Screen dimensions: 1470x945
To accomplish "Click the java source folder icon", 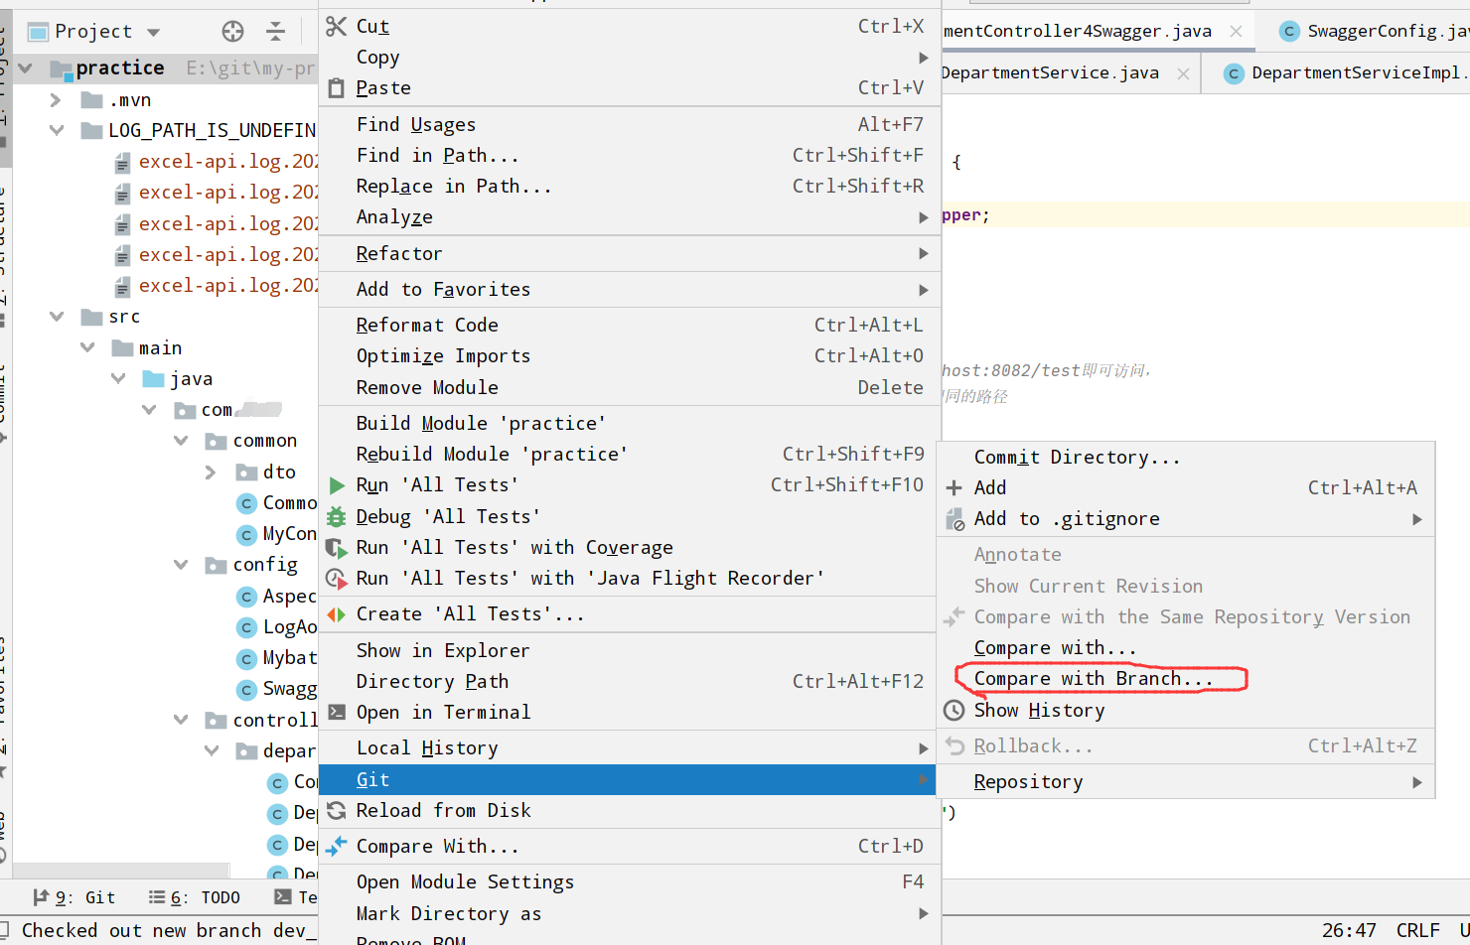I will coord(153,379).
